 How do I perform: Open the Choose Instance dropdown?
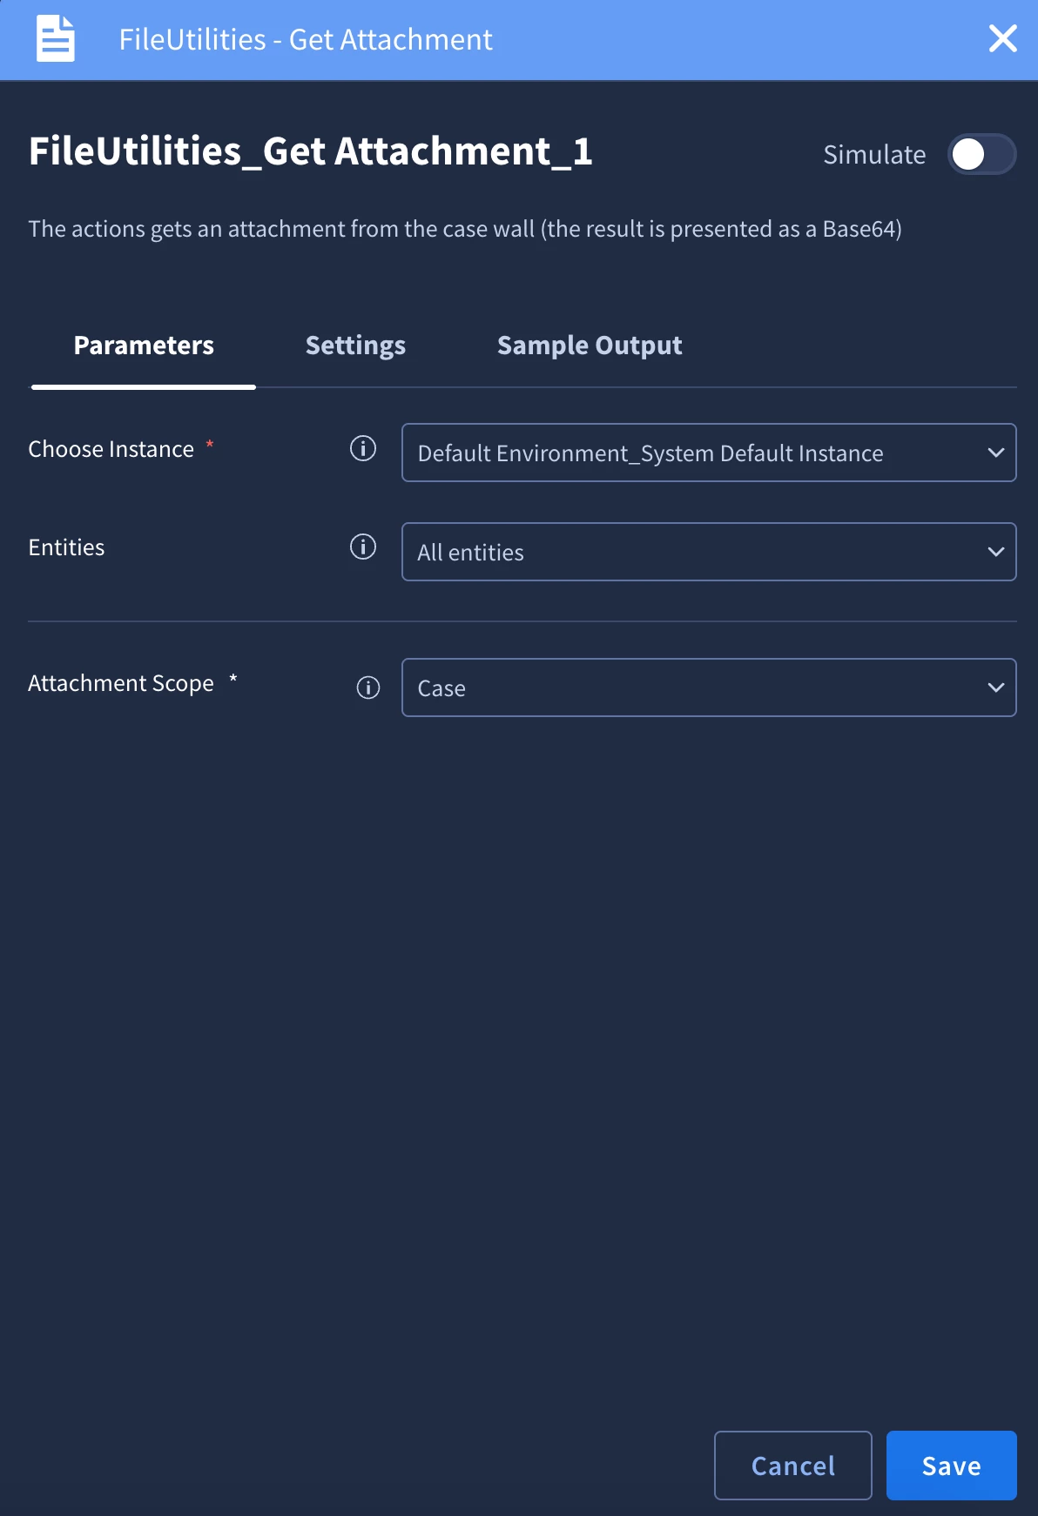coord(709,453)
